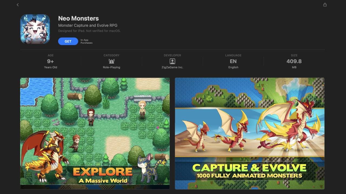Click the EN language indicator
346x194 pixels.
coord(233,61)
